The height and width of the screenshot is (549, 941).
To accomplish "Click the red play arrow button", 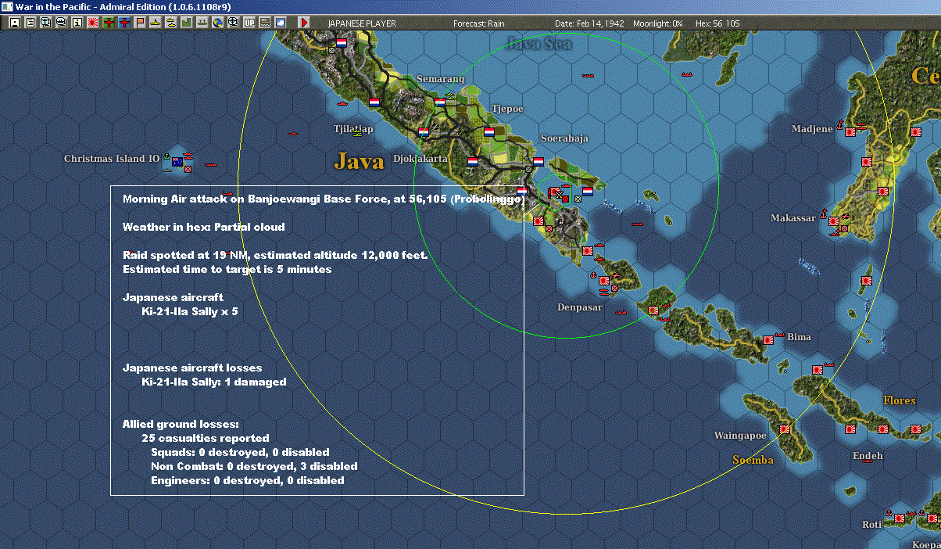I will click(x=305, y=23).
